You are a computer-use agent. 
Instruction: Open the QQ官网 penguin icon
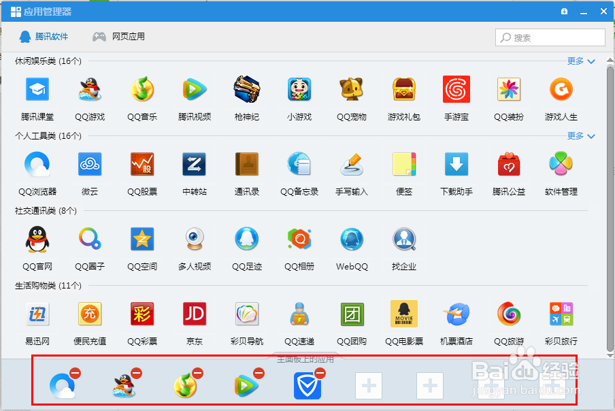[x=37, y=239]
